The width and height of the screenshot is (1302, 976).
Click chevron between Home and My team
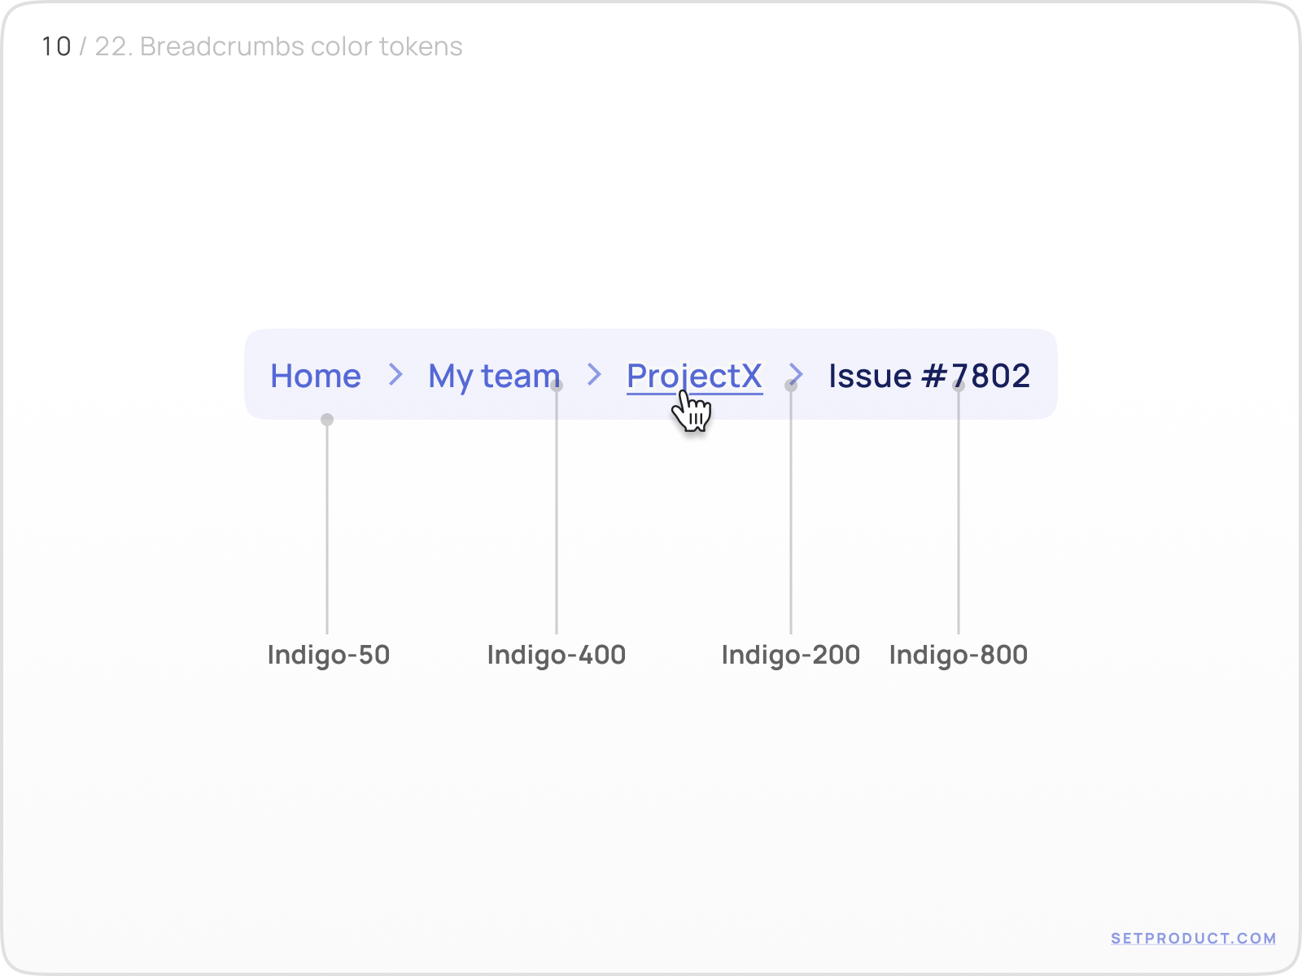[395, 375]
